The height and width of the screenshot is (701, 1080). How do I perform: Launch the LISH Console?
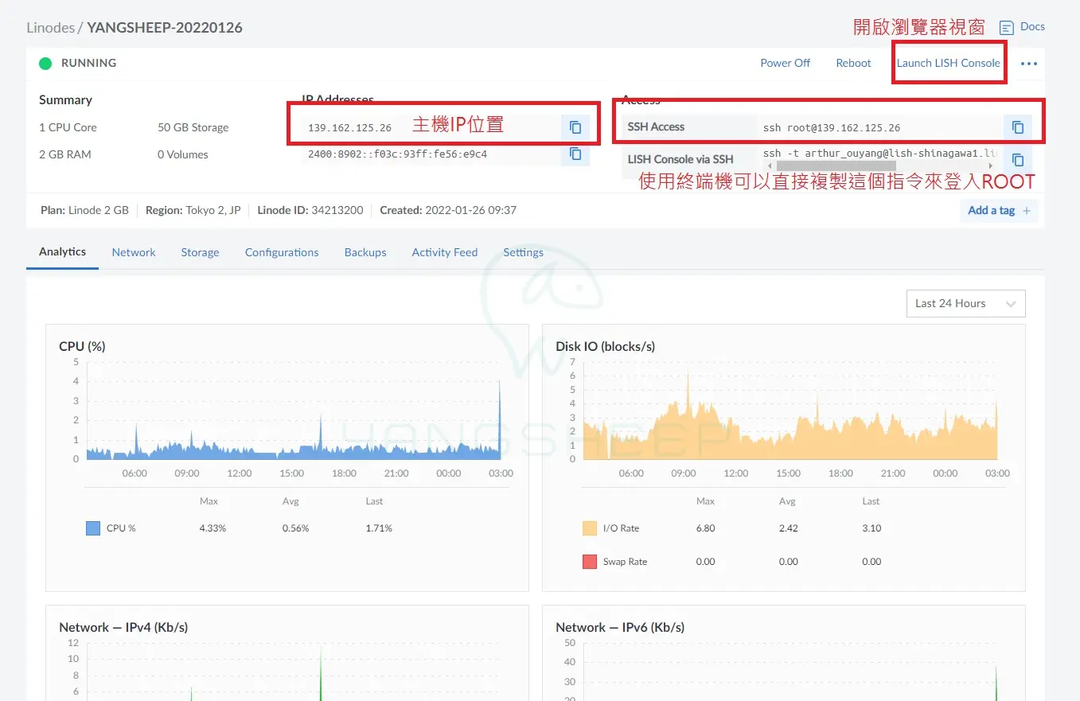click(949, 63)
